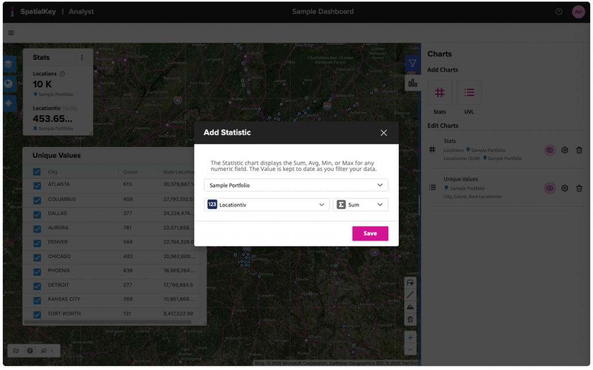593x370 pixels.
Task: Uncheck the ATLANTA row checkbox
Action: (37, 185)
